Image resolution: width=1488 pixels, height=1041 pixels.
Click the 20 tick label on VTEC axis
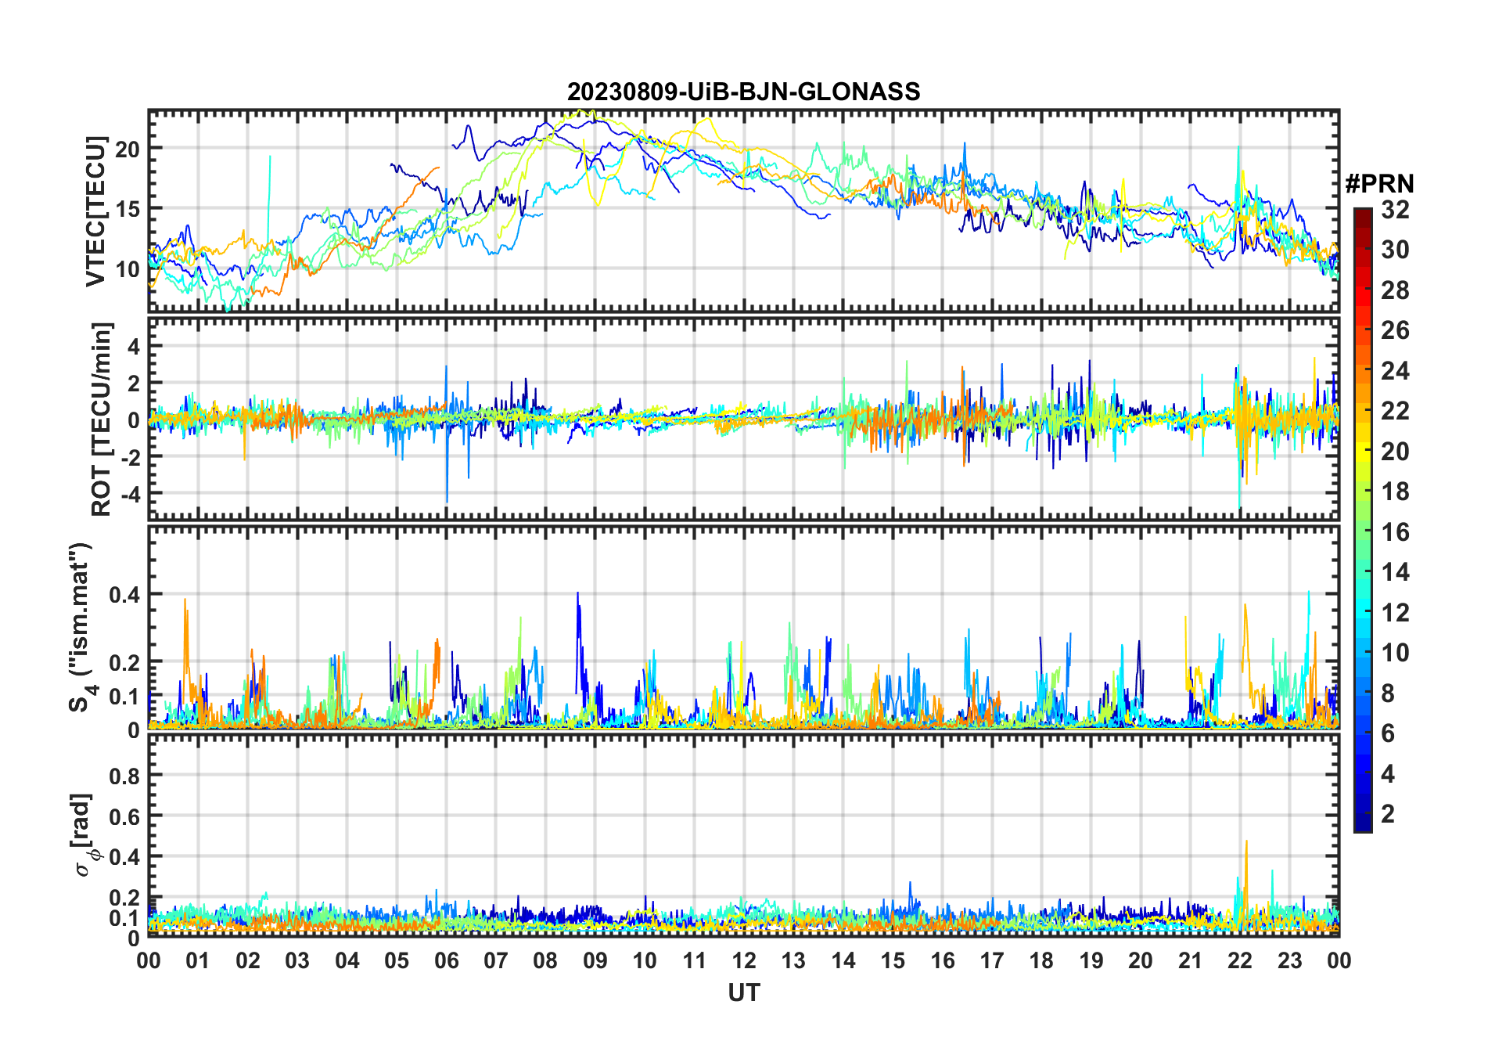pos(128,149)
